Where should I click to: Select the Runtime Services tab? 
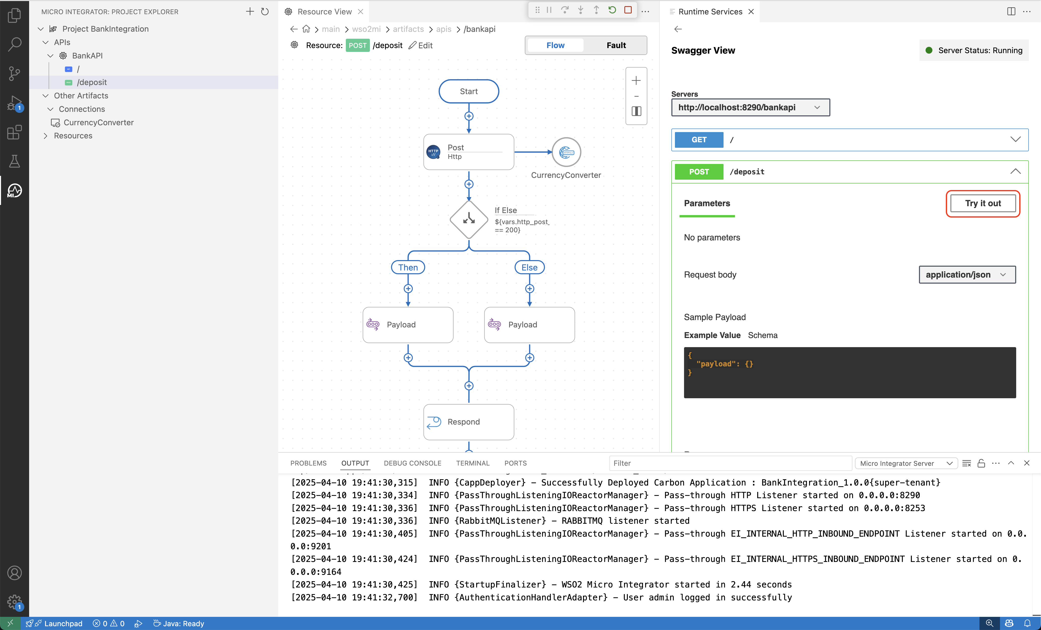[x=710, y=11]
